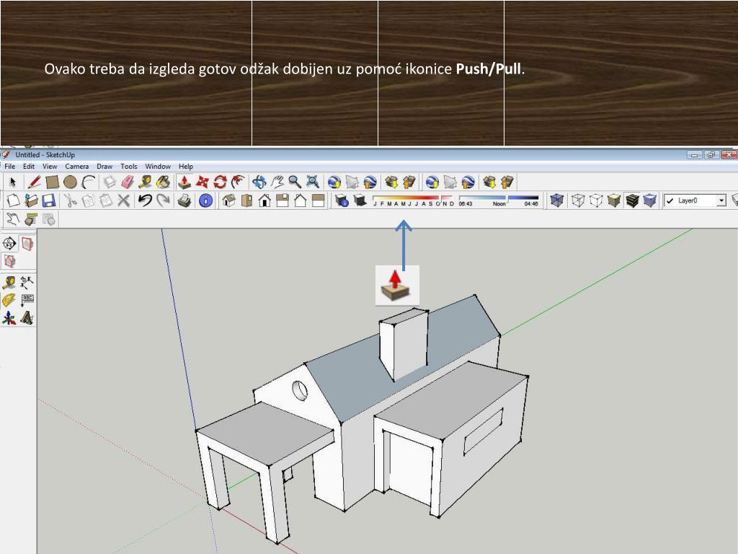Open the File menu
The image size is (738, 554).
[x=10, y=167]
